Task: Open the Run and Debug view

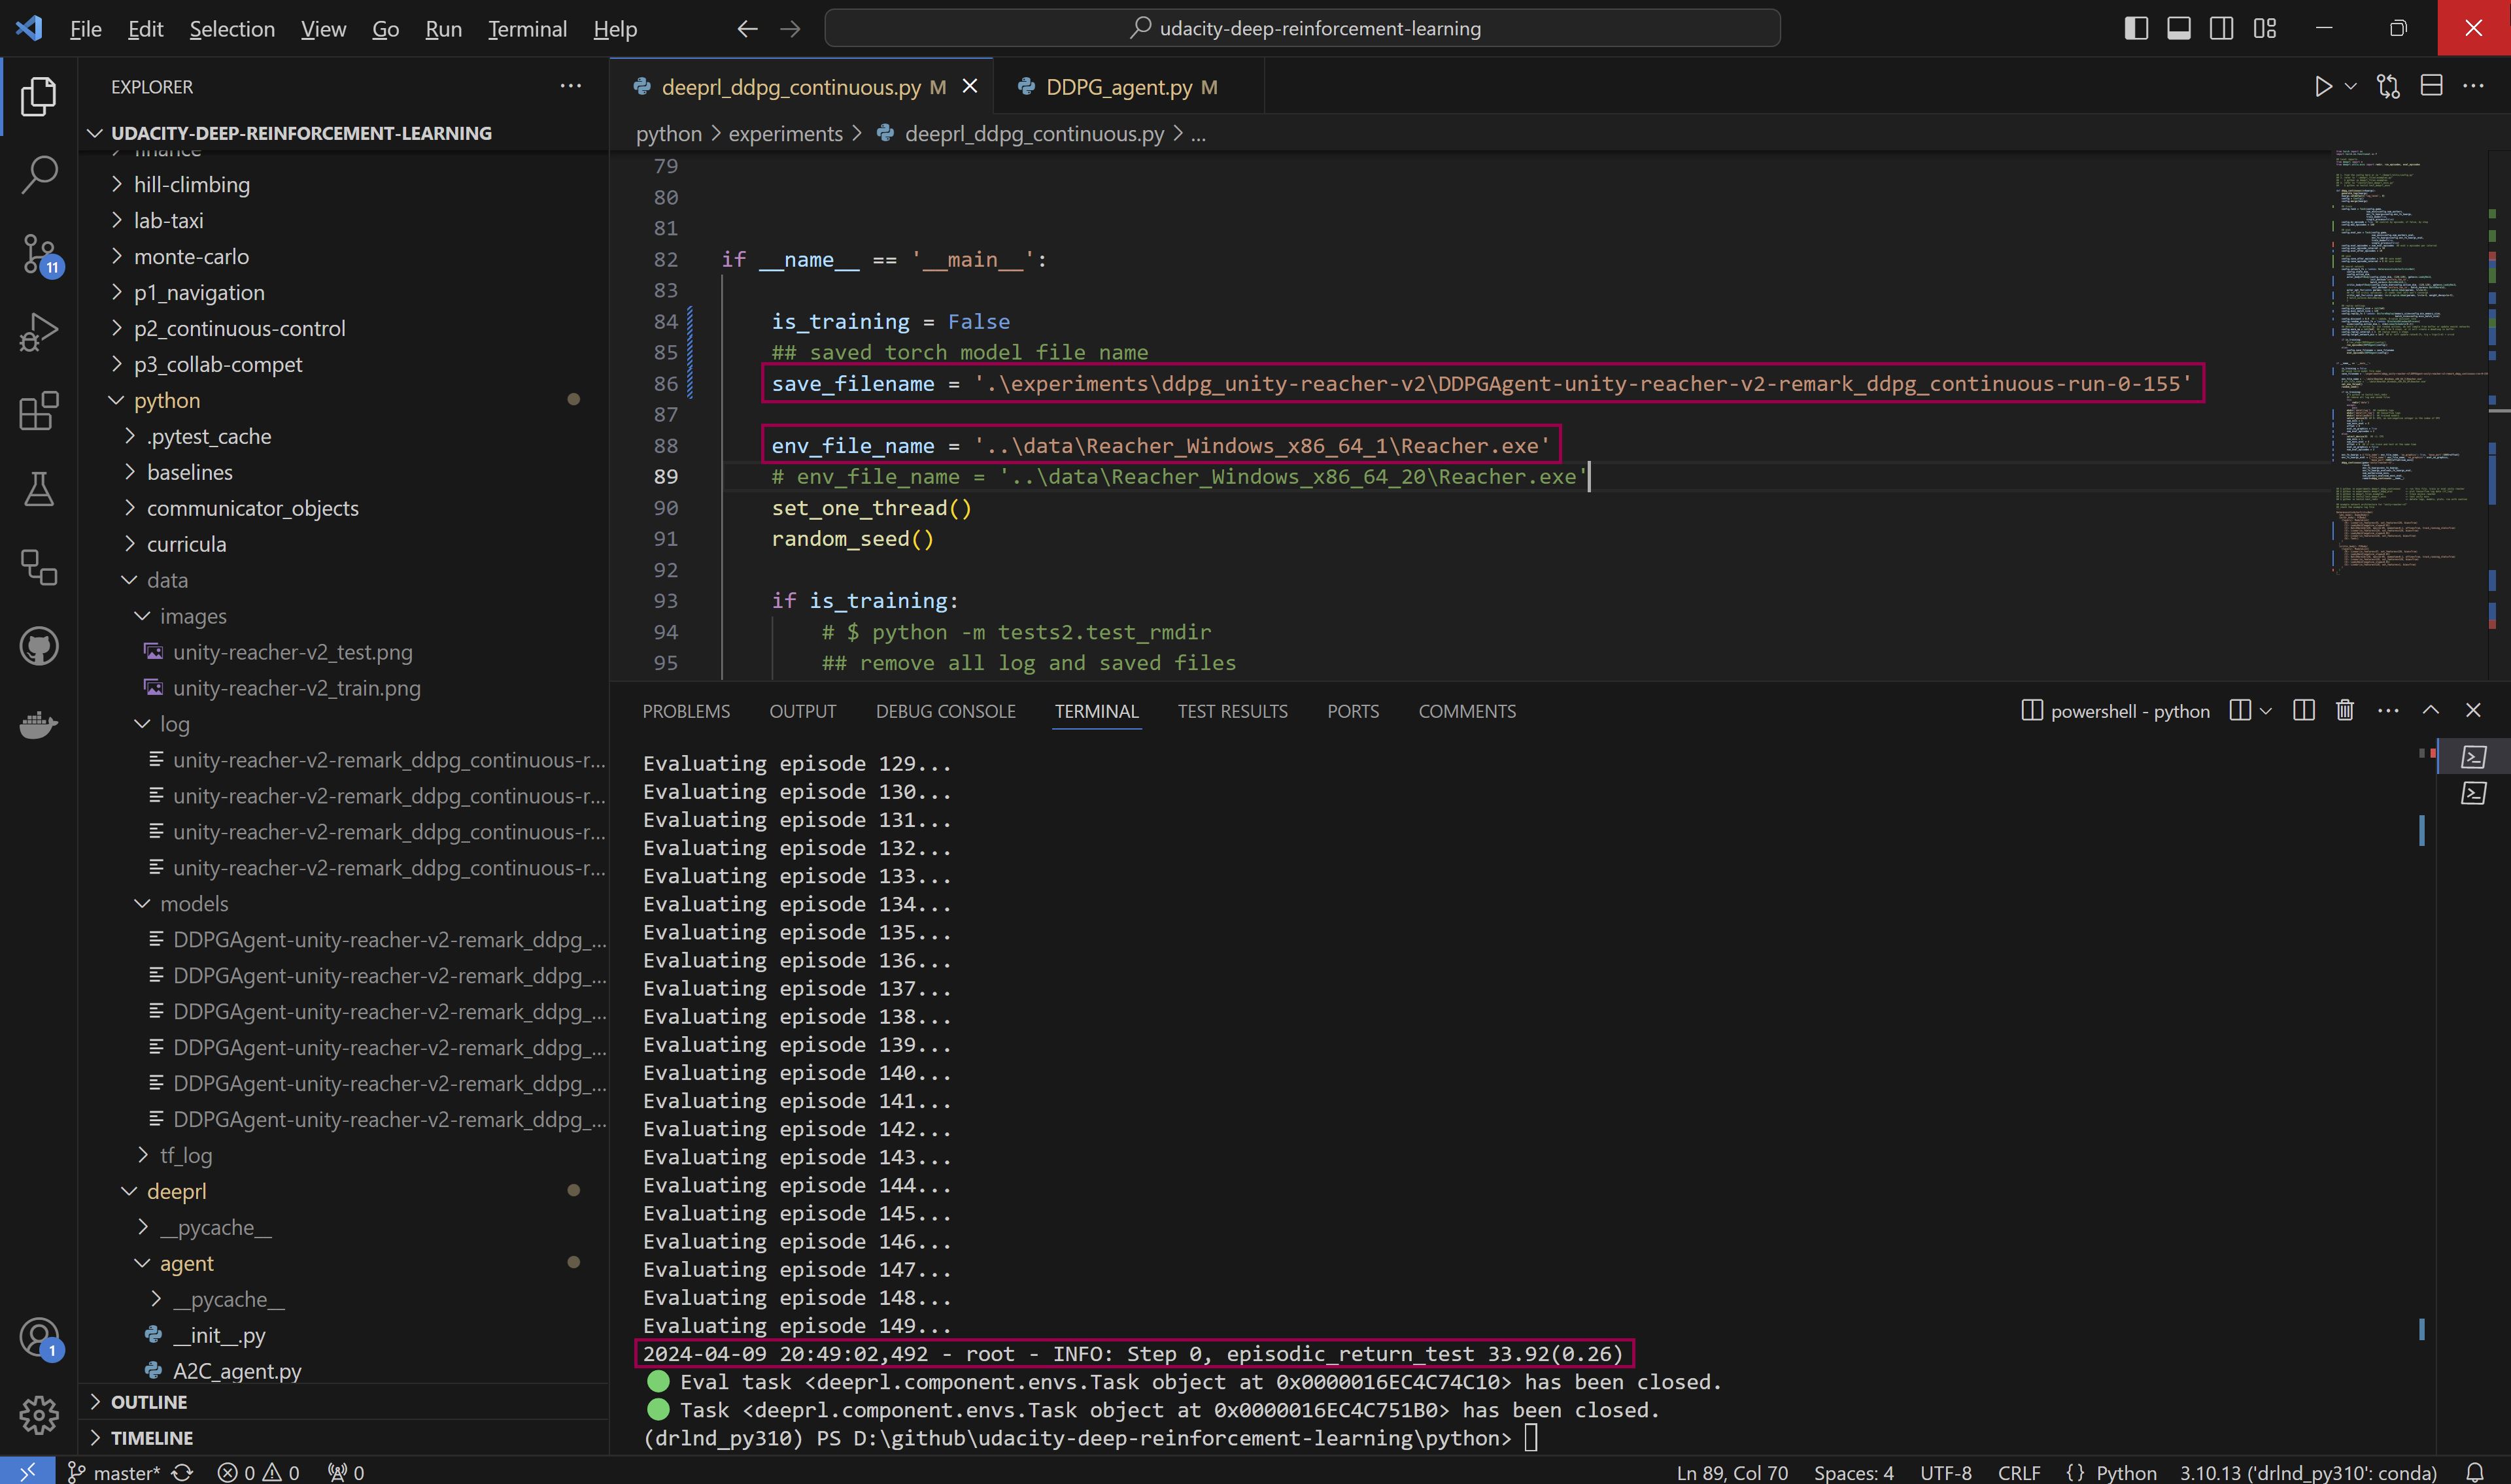Action: [39, 332]
